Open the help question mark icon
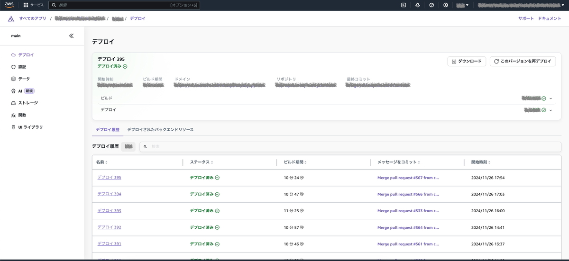Screen dimensions: 569x261 (431, 5)
